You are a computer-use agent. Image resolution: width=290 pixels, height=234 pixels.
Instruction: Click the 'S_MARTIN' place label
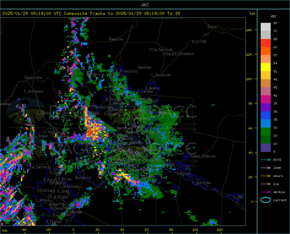(x=133, y=143)
